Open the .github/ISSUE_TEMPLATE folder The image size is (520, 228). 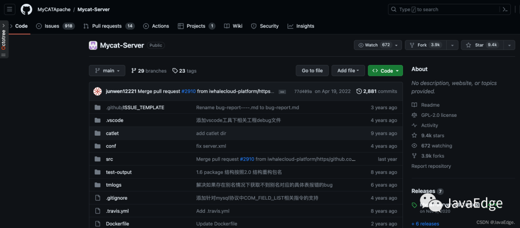(x=135, y=107)
